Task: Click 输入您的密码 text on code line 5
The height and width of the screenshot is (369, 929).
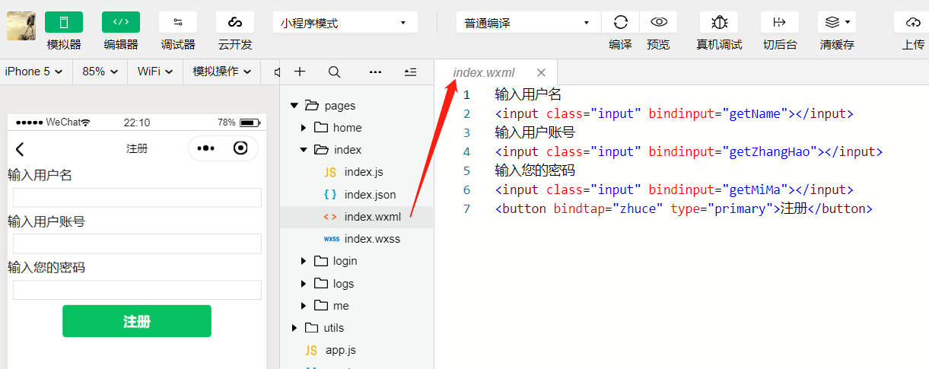Action: (535, 170)
